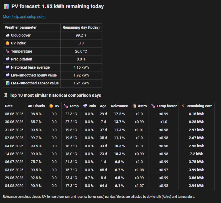Select the Relevance column header
Viewport: 221px width, 203px height.
(x=119, y=106)
